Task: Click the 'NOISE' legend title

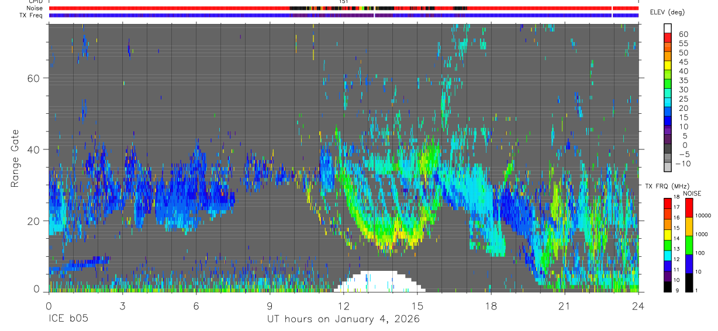Action: [692, 193]
